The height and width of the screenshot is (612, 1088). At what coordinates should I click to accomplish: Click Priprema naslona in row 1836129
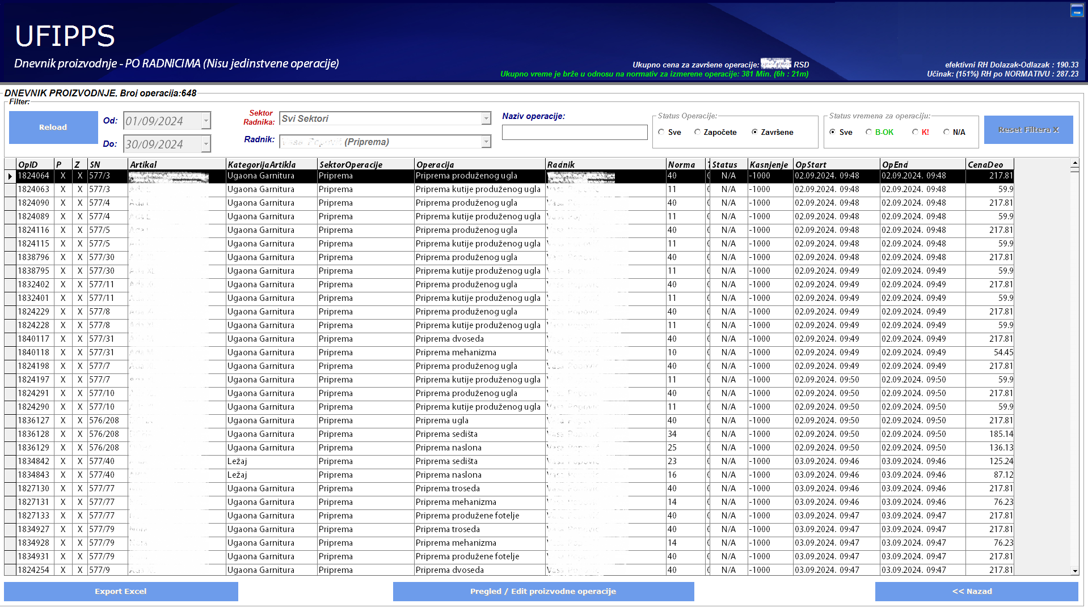(x=479, y=448)
